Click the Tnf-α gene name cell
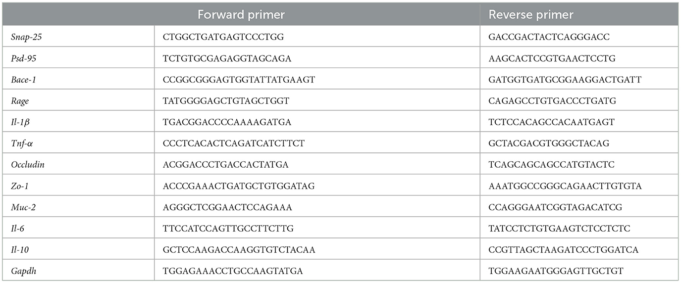681x283 pixels. pyautogui.click(x=20, y=143)
